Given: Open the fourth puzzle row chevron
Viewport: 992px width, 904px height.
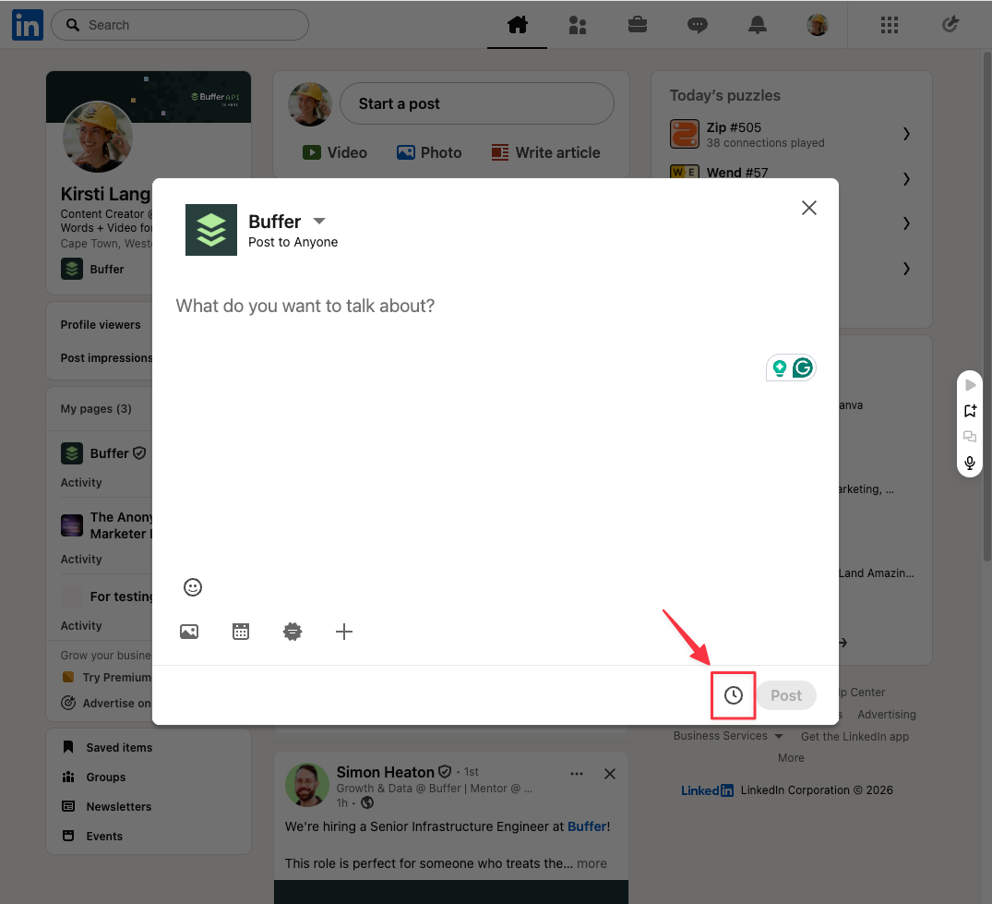Looking at the screenshot, I should coord(906,269).
